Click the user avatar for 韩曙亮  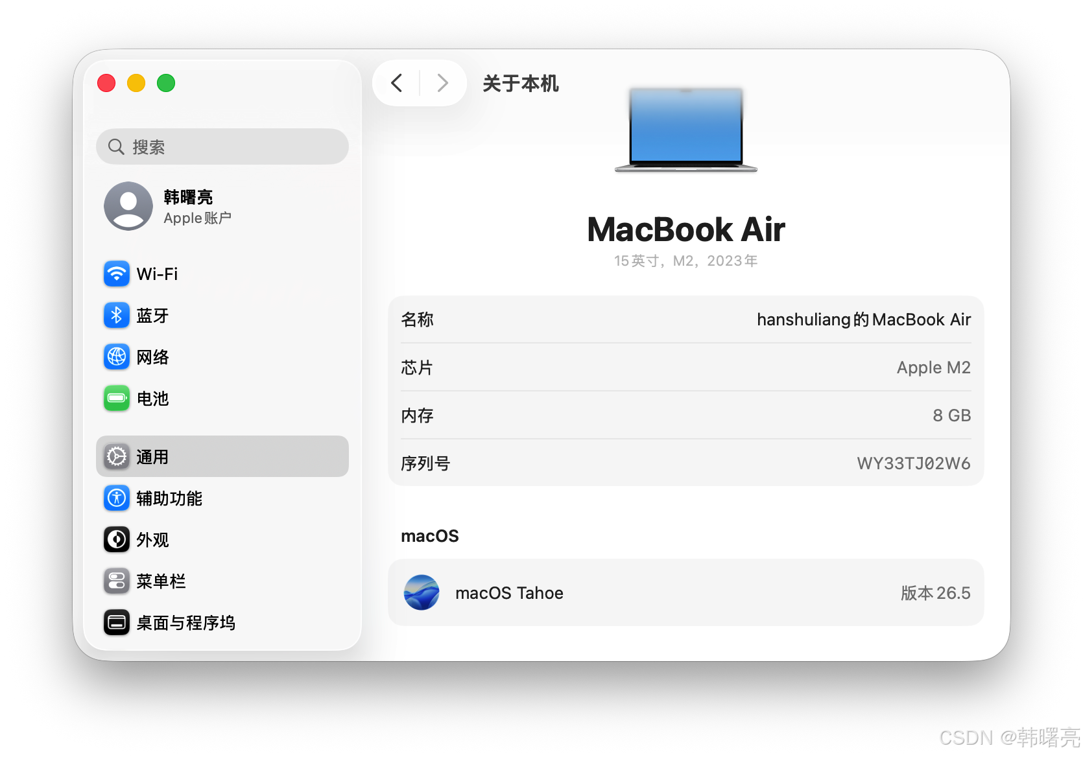128,206
